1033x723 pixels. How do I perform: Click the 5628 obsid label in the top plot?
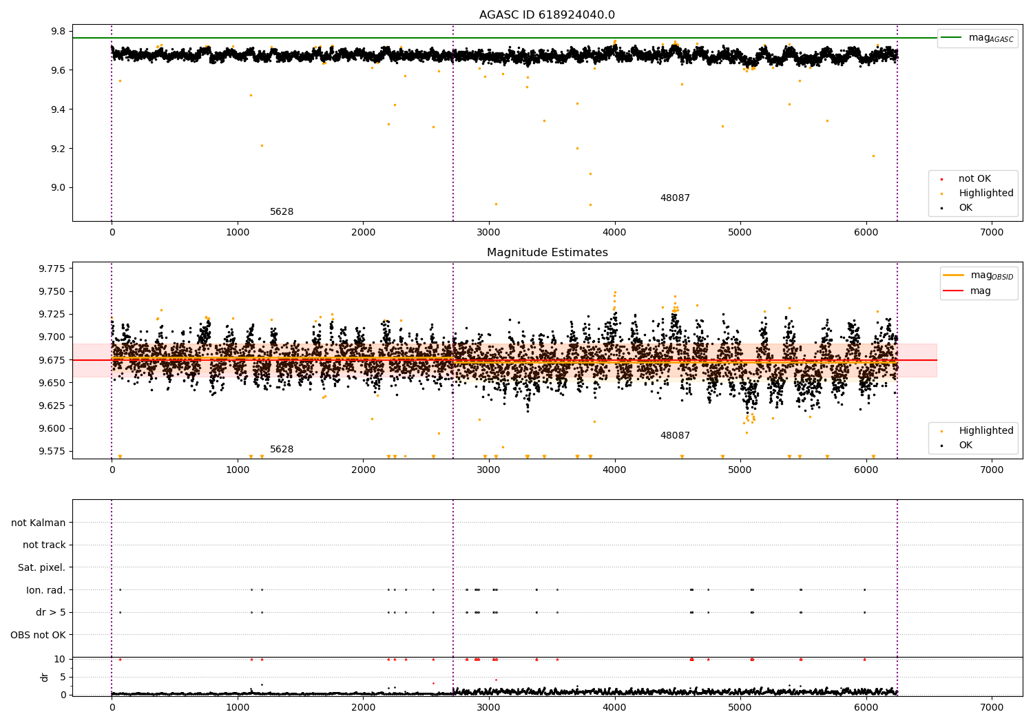pos(282,212)
